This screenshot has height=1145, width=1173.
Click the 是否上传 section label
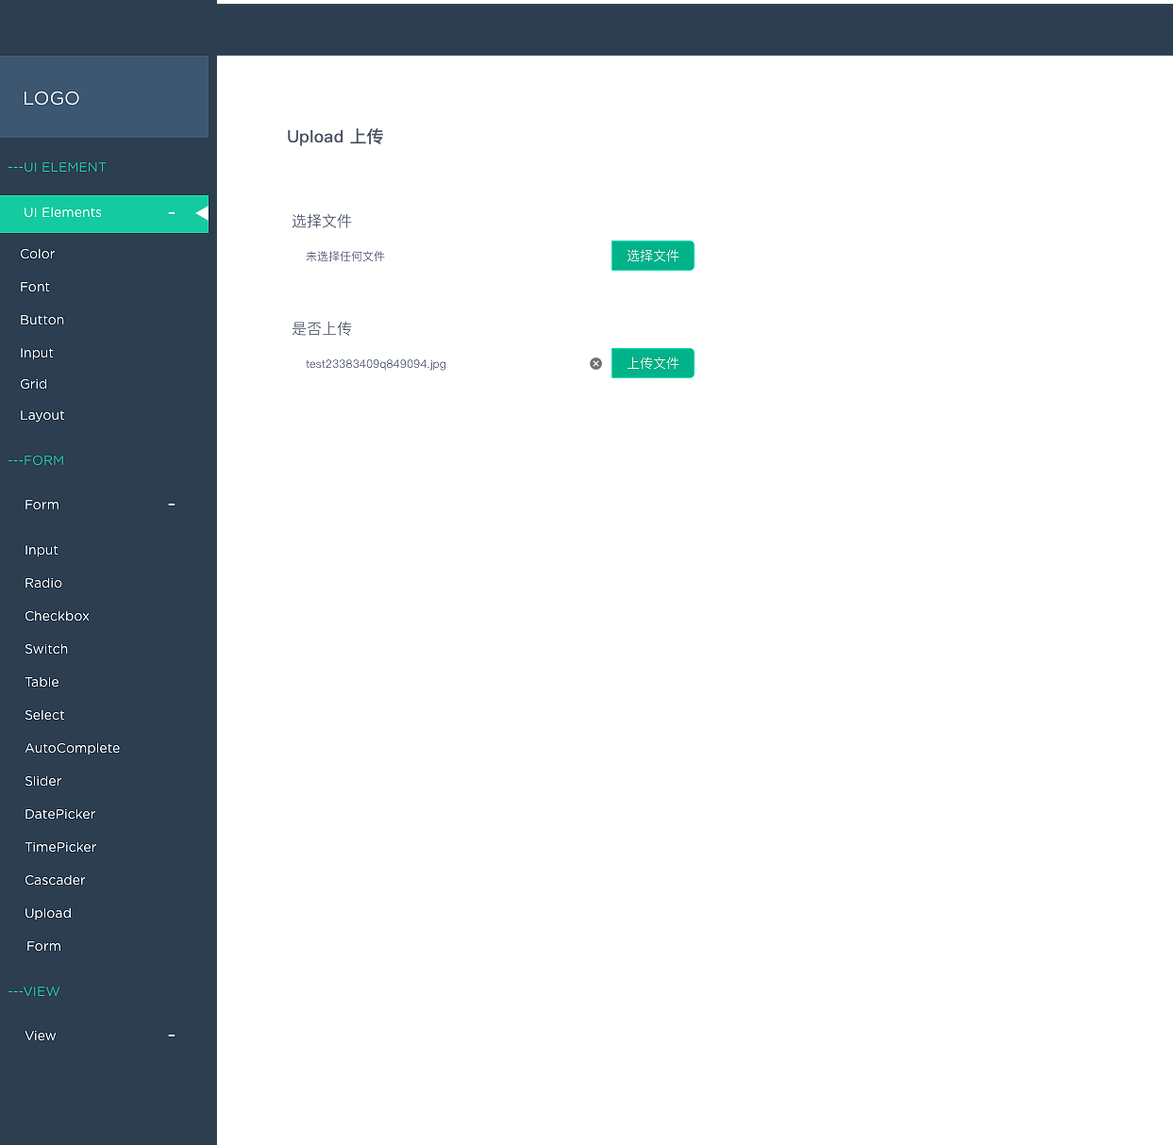click(322, 328)
